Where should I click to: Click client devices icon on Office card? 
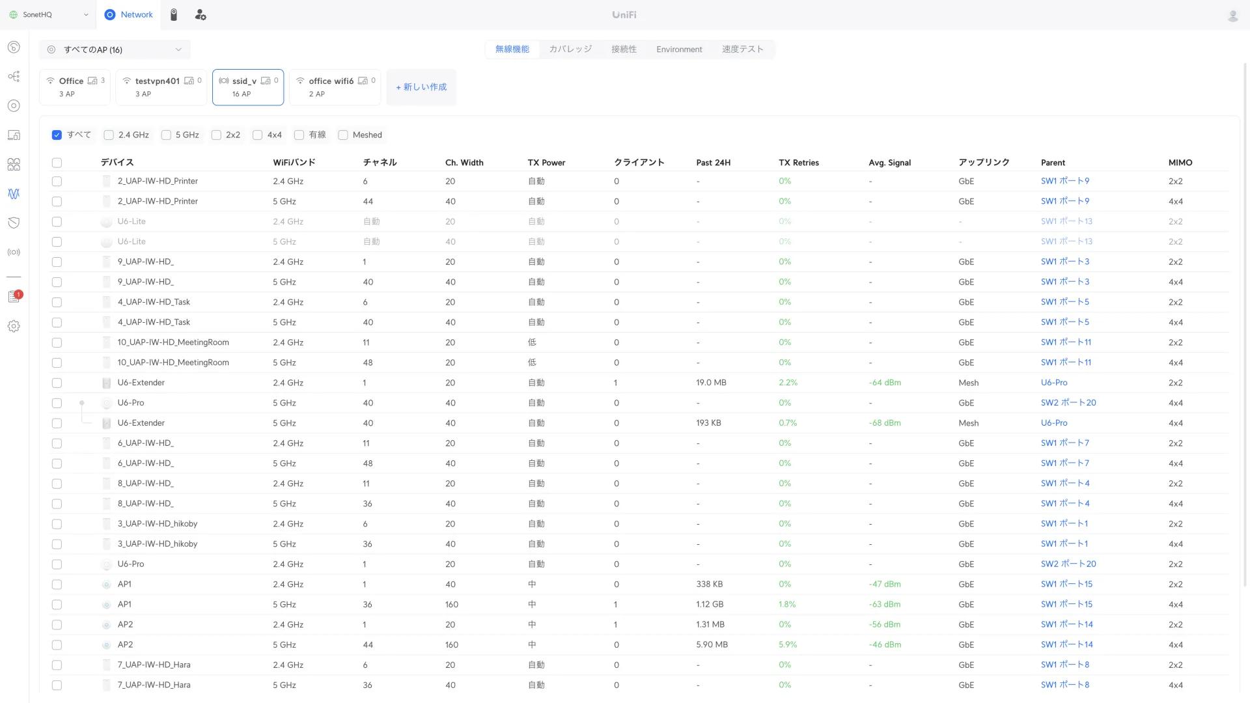coord(92,81)
